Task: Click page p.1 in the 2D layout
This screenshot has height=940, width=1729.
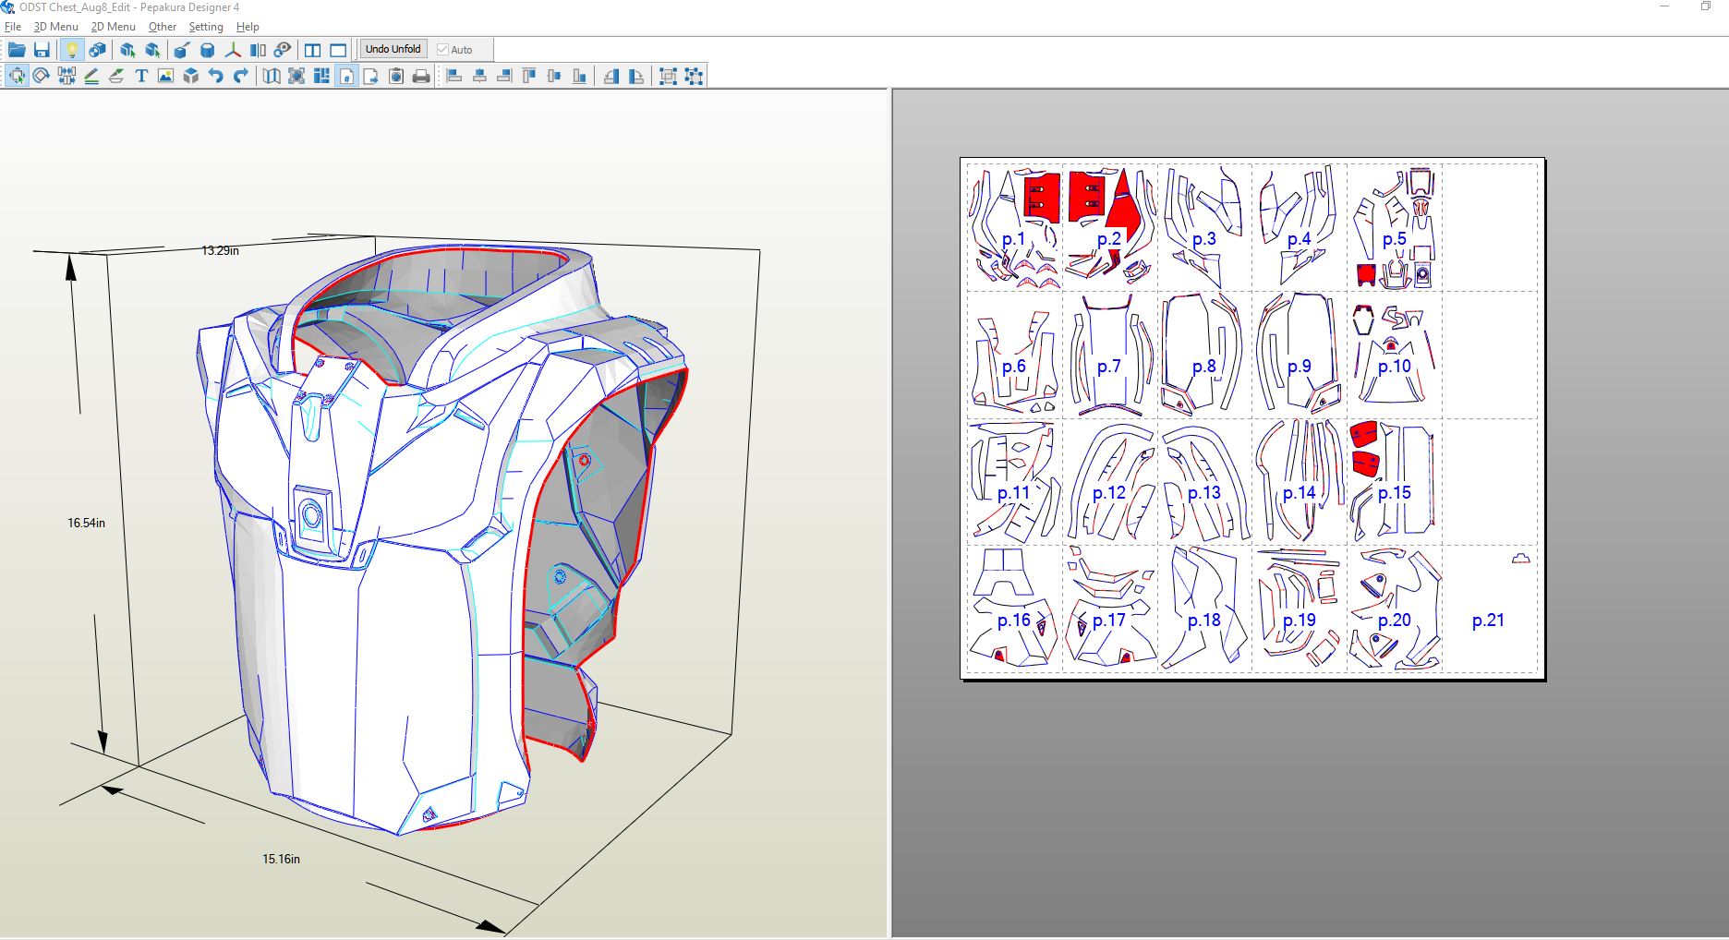Action: [1014, 227]
